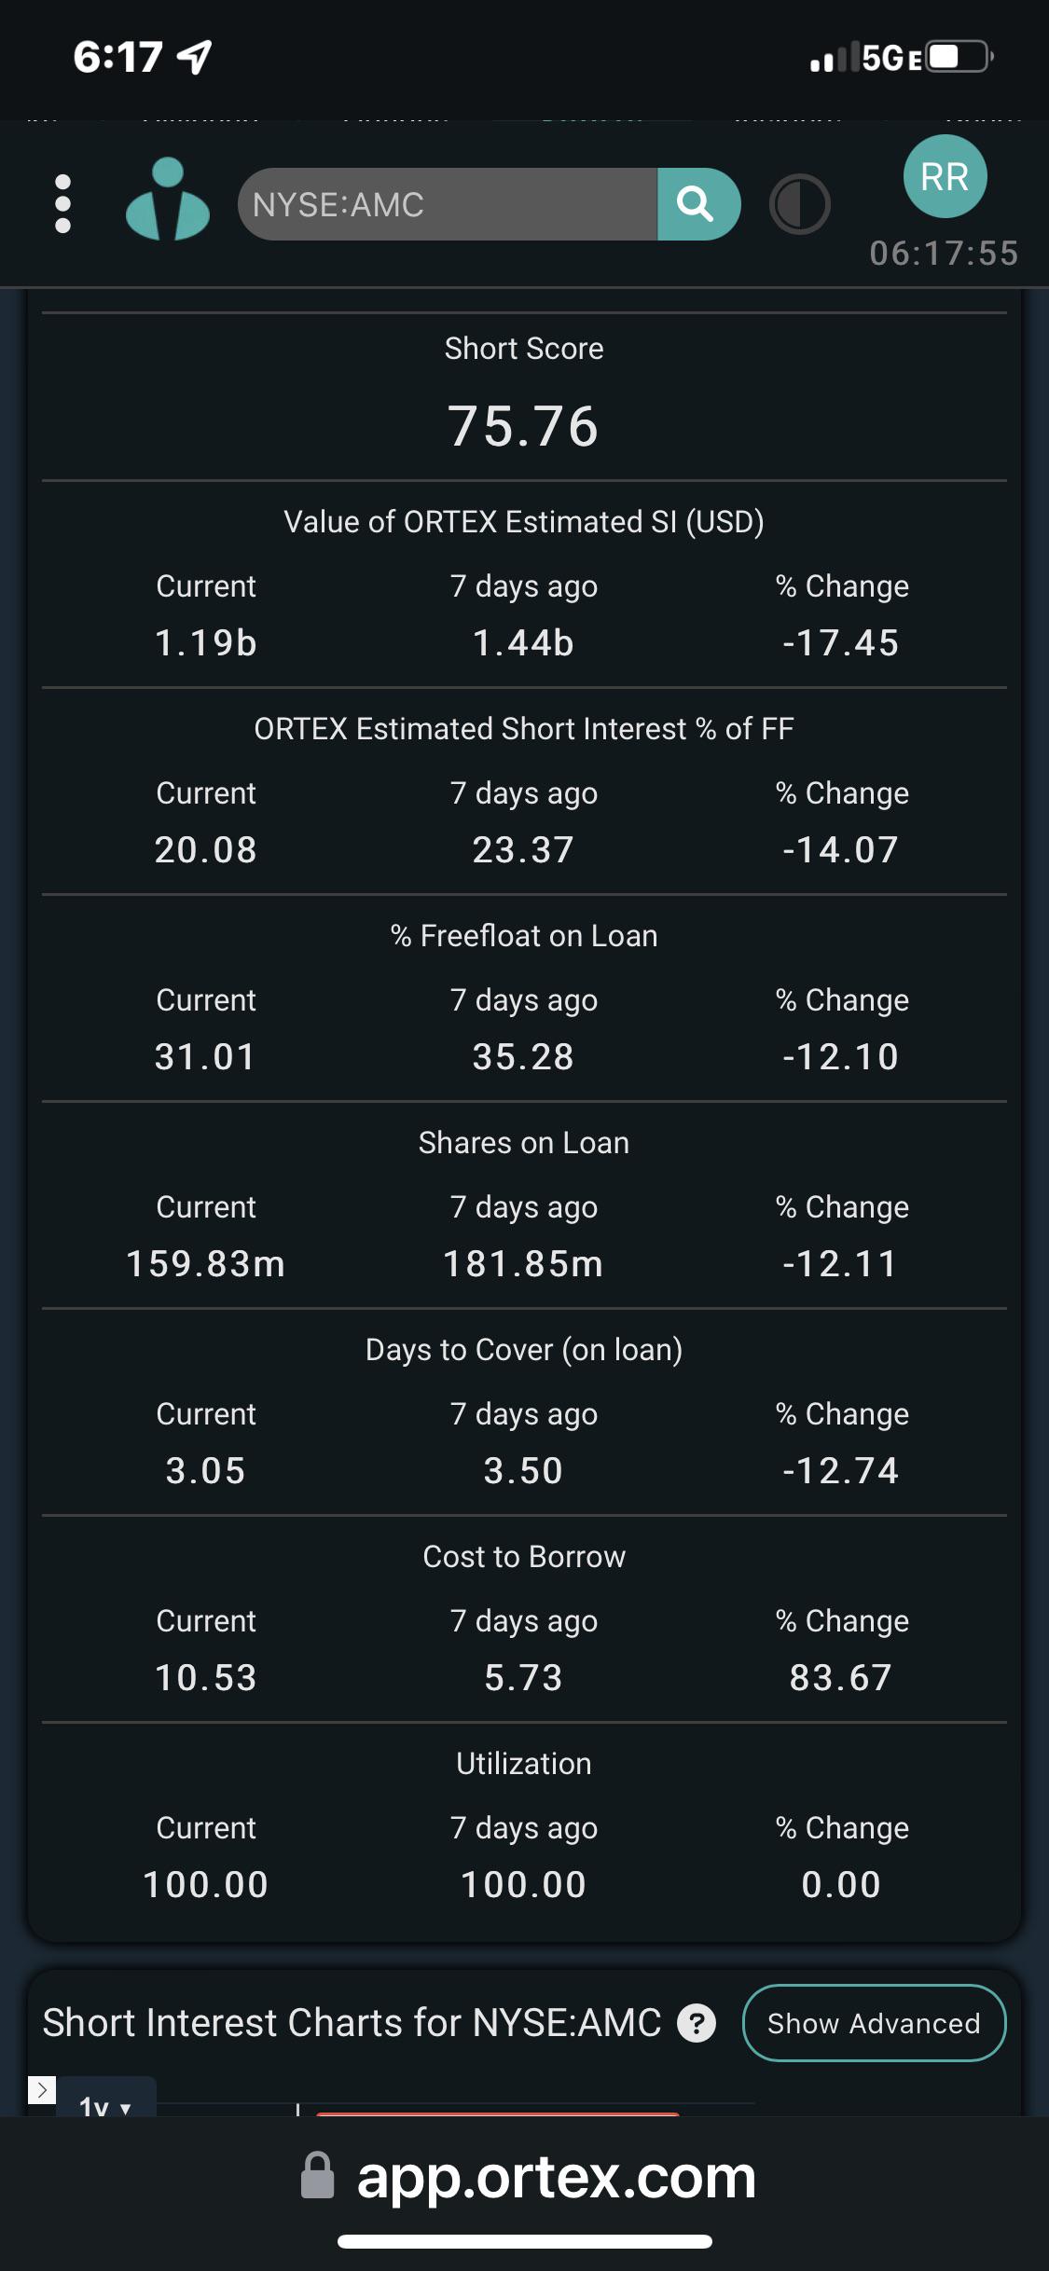Open the three-dot vertical menu
This screenshot has width=1049, height=2271.
(62, 204)
